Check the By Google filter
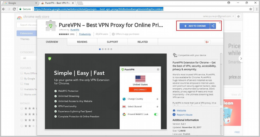The width and height of the screenshot is (260, 137). (22, 78)
